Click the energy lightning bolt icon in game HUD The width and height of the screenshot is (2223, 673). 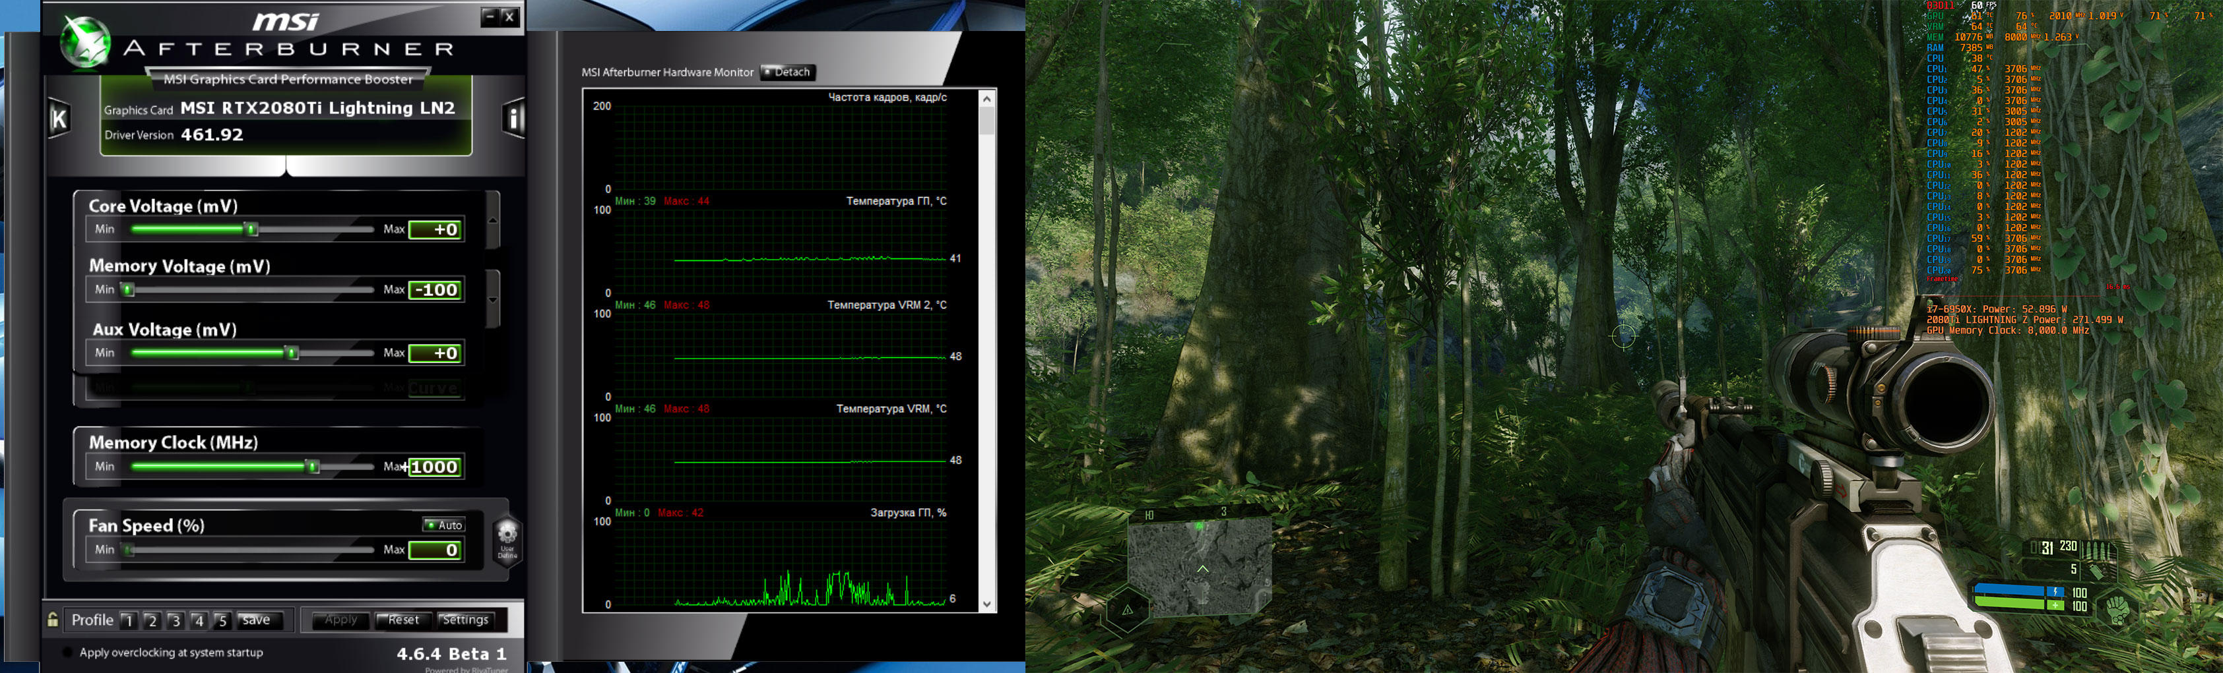(2057, 592)
